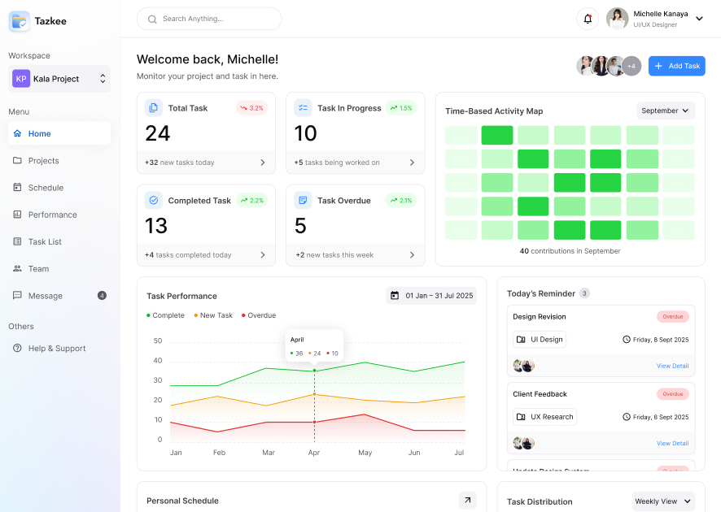Open the 01 Jan – 31 Jul 2025 date picker

(431, 295)
